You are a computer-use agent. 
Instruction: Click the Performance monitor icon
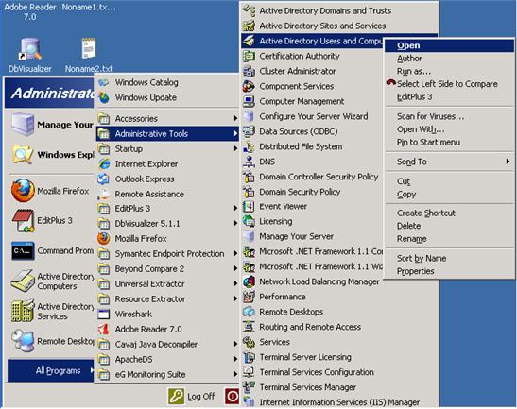click(x=249, y=297)
